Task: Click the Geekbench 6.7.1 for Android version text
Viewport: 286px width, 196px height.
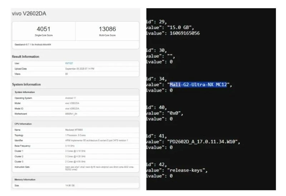Action: tap(33, 45)
